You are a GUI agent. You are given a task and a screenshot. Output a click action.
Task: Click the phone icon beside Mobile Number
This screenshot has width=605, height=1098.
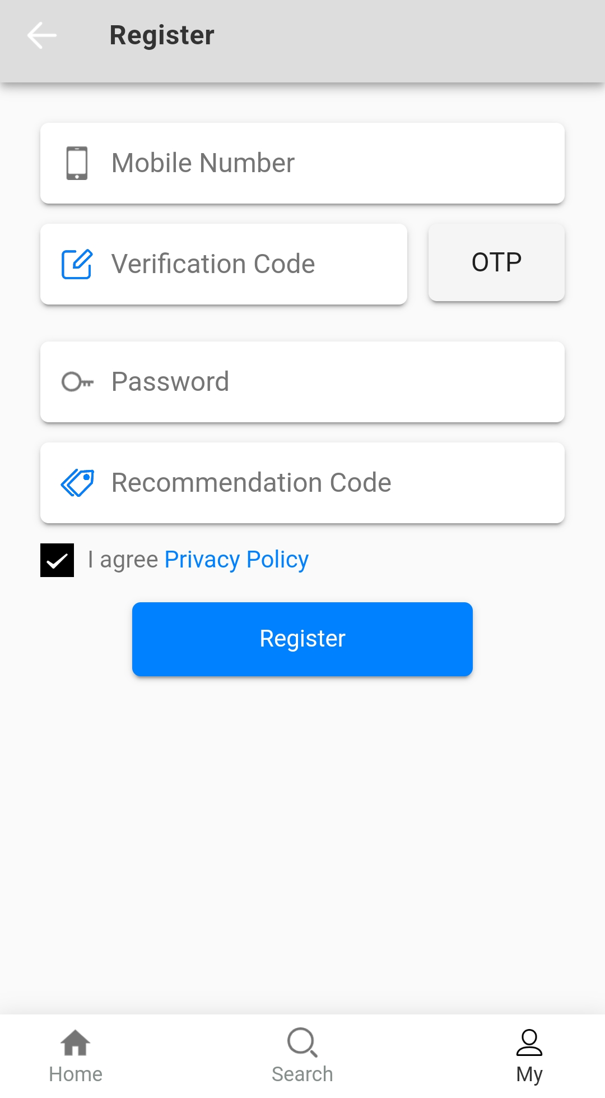click(77, 163)
